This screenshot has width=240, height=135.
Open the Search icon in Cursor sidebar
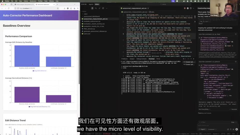pyautogui.click(x=96, y=8)
